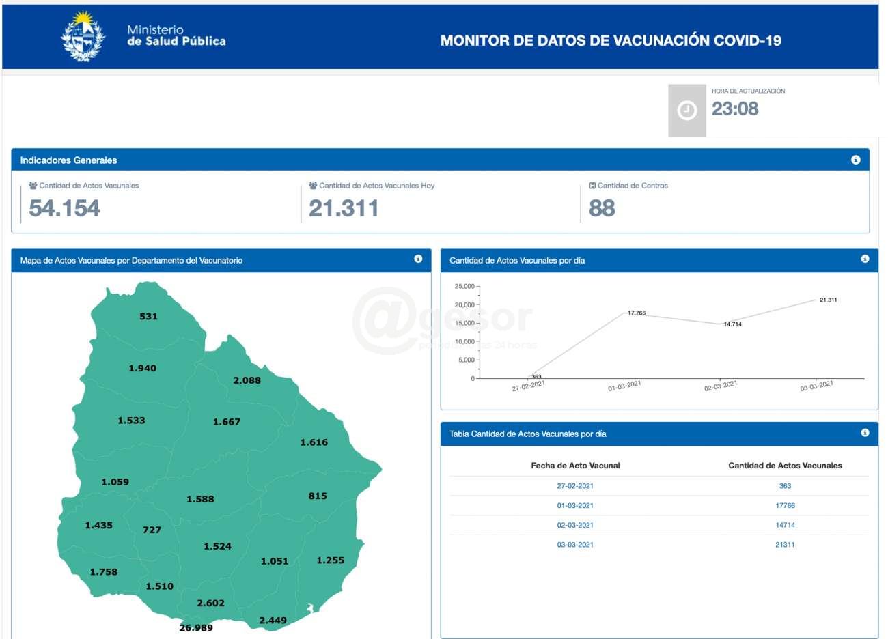Click info icon on the daily line chart panel
Viewport: 888px width, 639px height.
(865, 259)
